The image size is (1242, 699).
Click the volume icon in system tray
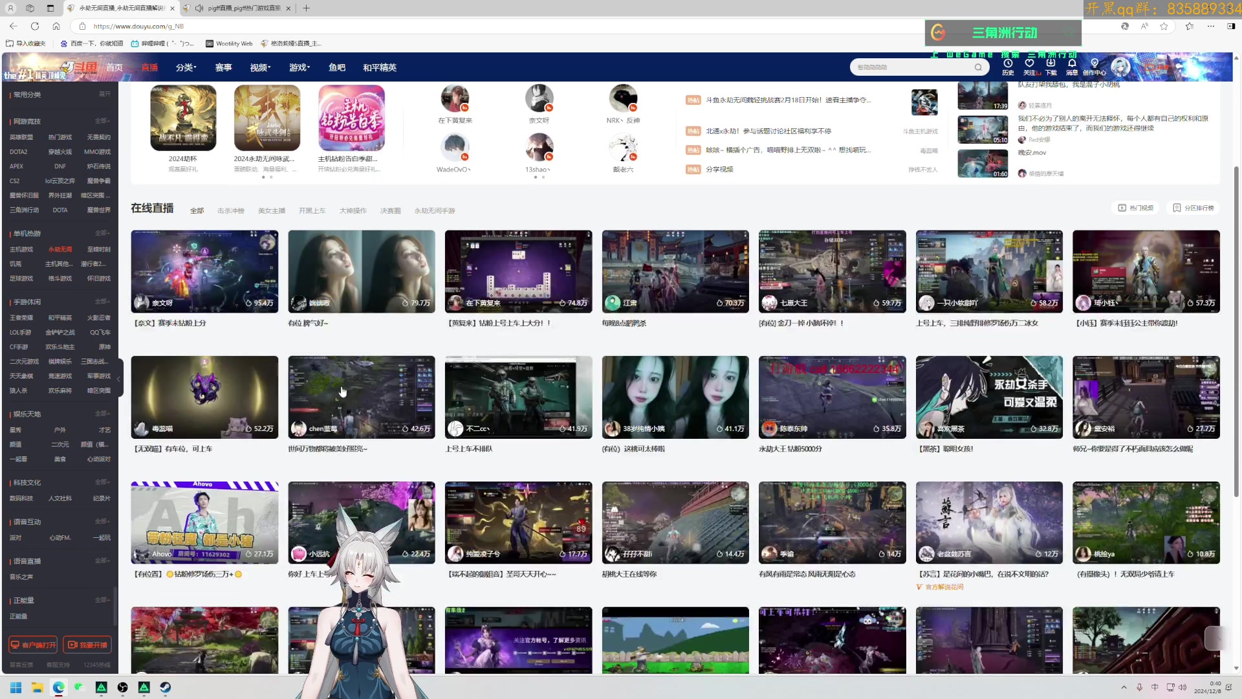(1182, 687)
